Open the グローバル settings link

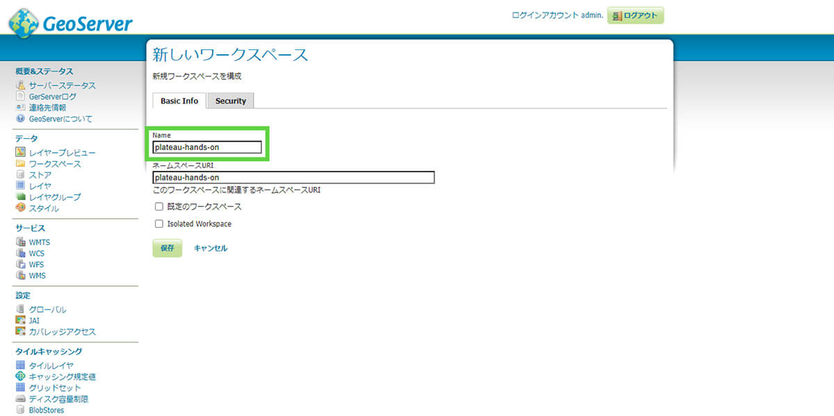48,310
